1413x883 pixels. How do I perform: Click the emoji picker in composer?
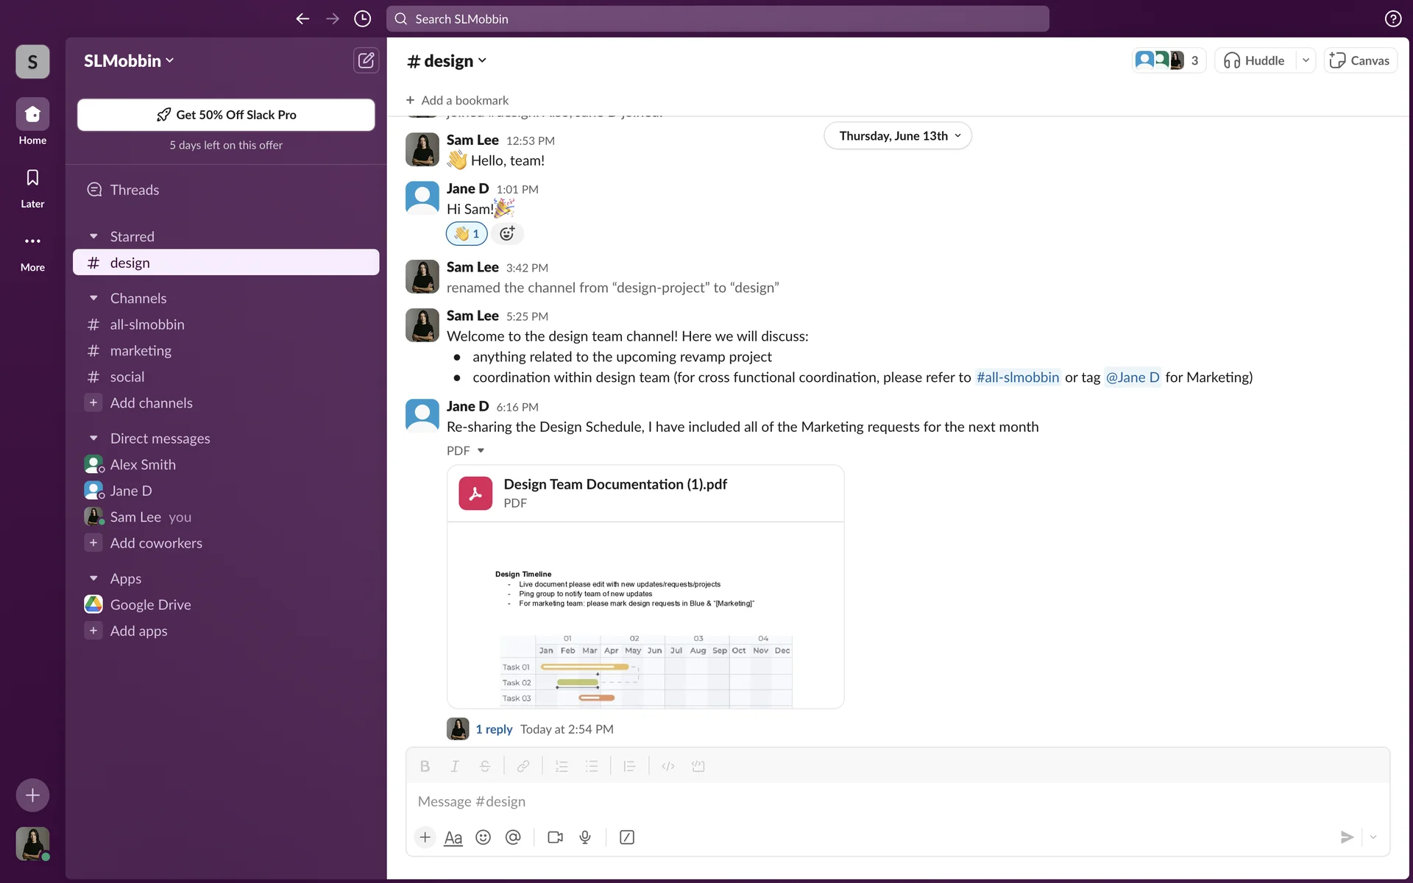[x=483, y=837]
